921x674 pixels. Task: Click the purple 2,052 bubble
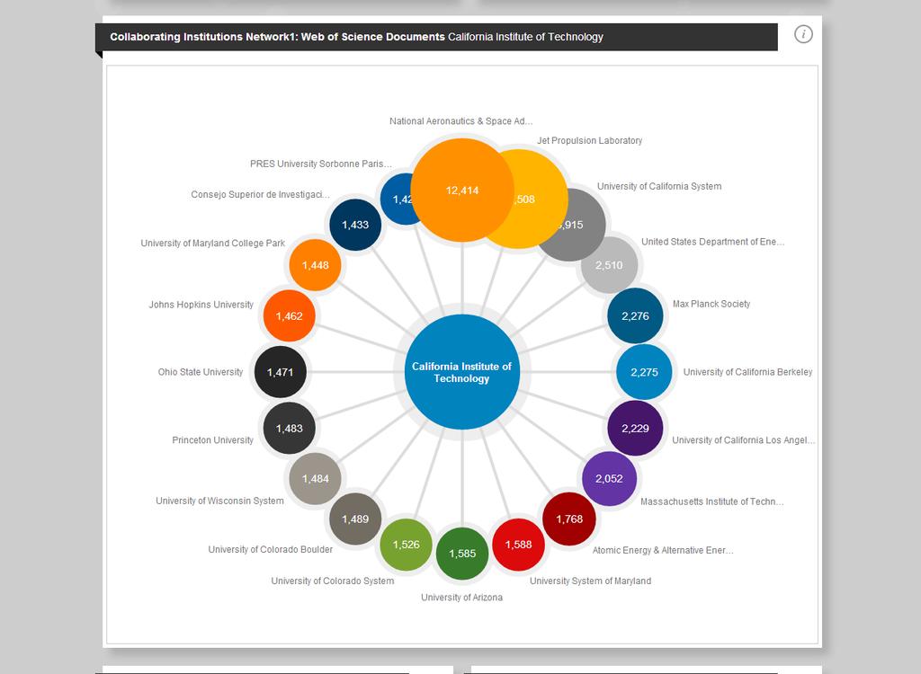(x=609, y=478)
